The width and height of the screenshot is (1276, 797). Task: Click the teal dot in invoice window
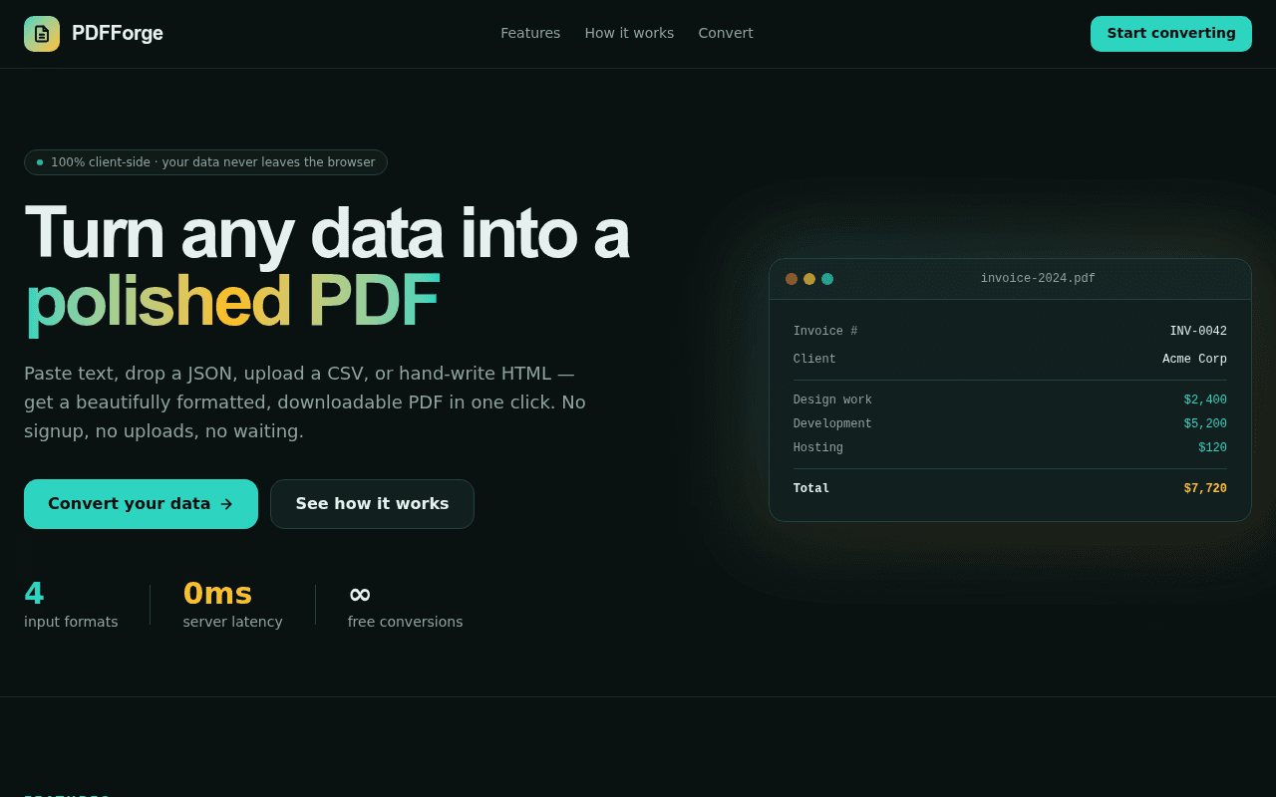click(827, 279)
